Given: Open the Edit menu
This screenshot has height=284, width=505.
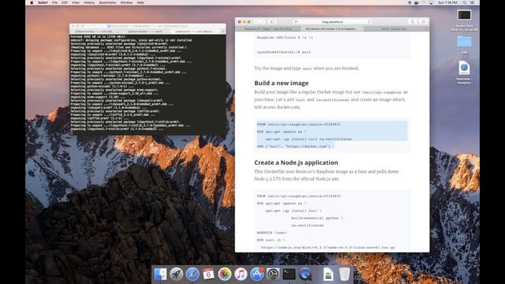Looking at the screenshot, I should pyautogui.click(x=65, y=2).
